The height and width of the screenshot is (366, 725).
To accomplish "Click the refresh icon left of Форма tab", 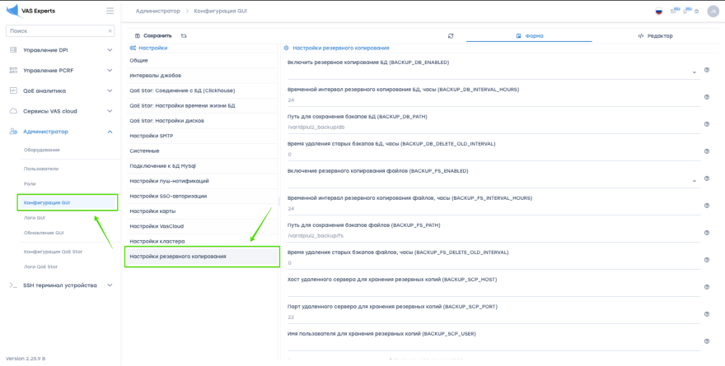I will (x=451, y=36).
